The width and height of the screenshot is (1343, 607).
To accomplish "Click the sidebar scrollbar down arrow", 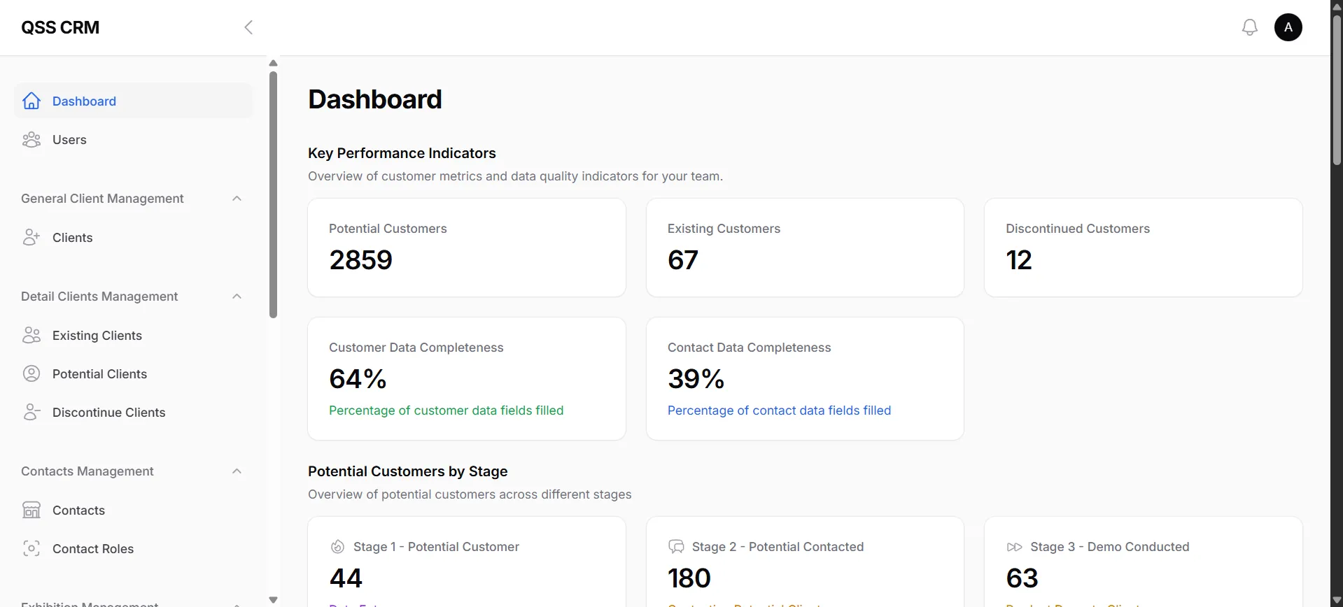I will (273, 599).
